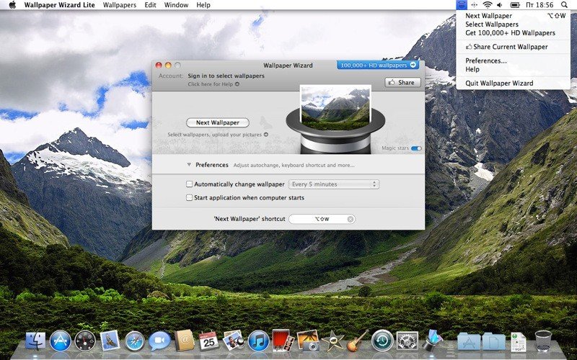
Task: Click the 100,000+ HD wallpapers button
Action: [x=377, y=65]
